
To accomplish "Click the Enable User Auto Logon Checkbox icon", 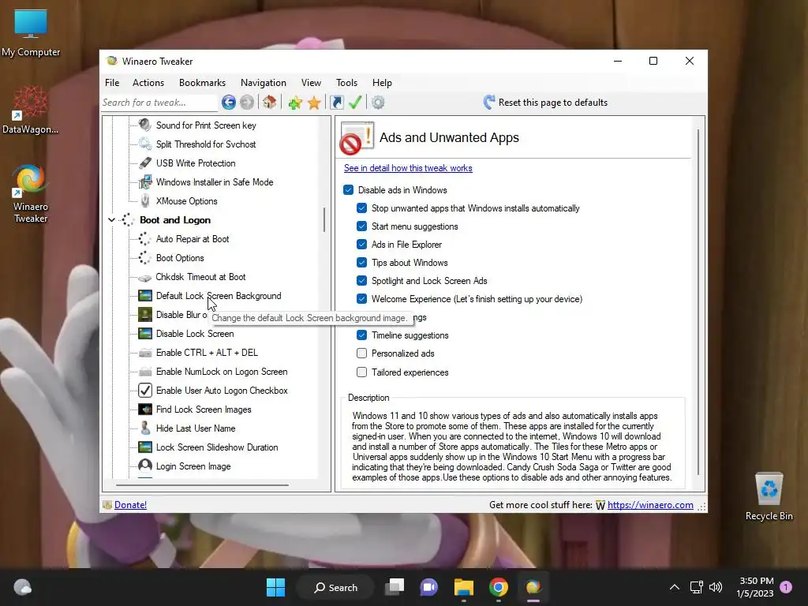I will point(145,390).
